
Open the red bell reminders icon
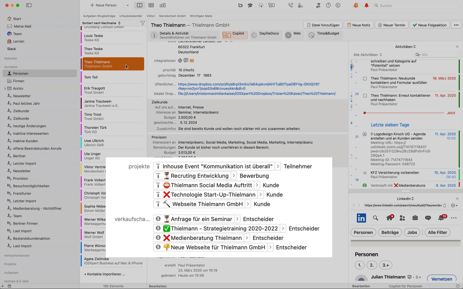point(366,5)
